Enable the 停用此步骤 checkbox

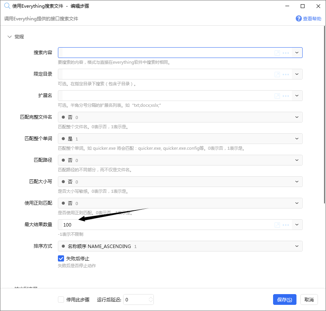(x=61, y=299)
